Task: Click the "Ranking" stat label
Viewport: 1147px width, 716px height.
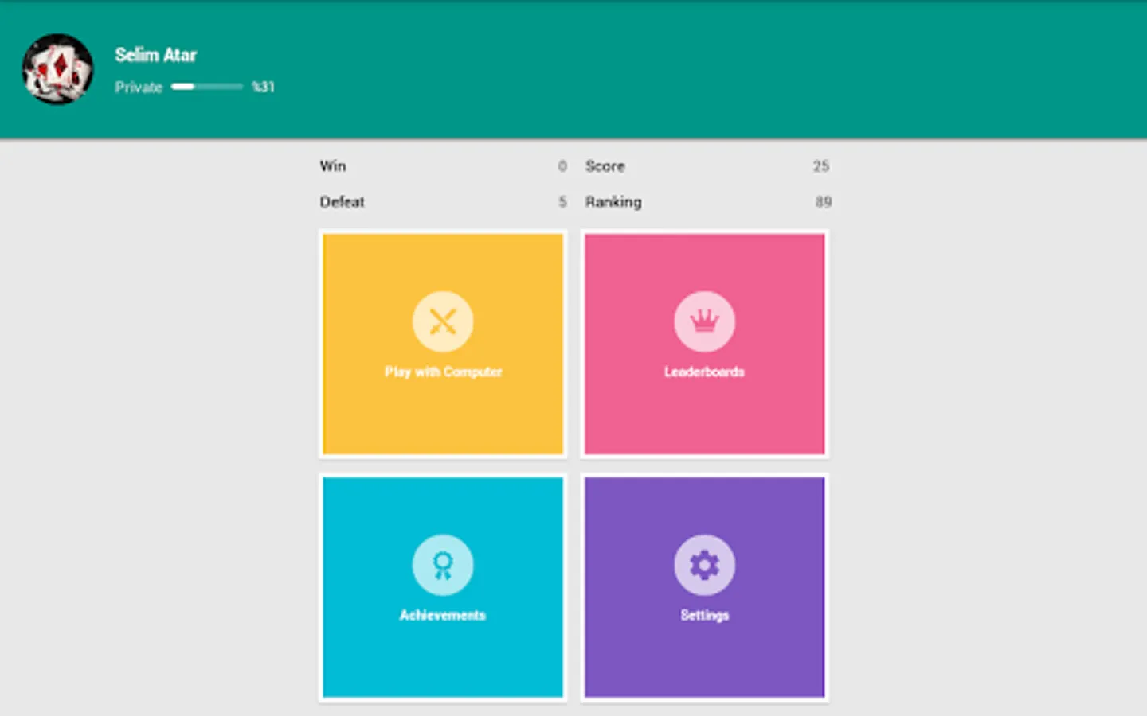Action: (613, 202)
